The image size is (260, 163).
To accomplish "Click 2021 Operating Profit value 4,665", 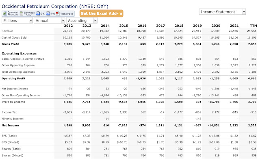I will click(x=234, y=78).
